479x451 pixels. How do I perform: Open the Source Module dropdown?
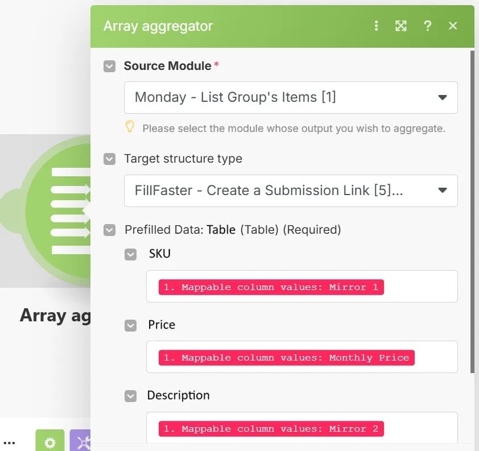291,97
